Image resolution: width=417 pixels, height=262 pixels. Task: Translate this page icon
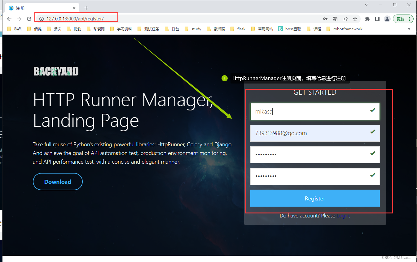335,19
